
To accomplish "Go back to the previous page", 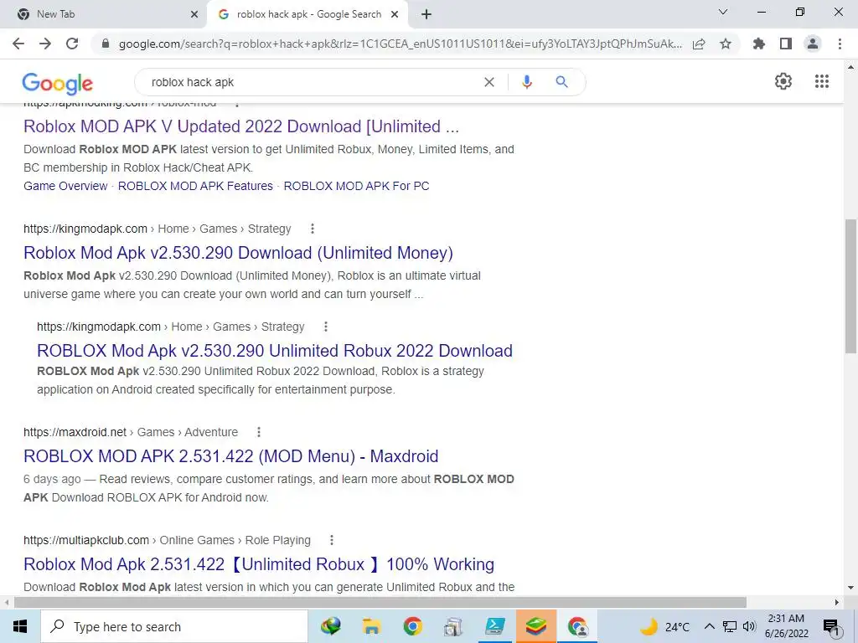I will [18, 44].
